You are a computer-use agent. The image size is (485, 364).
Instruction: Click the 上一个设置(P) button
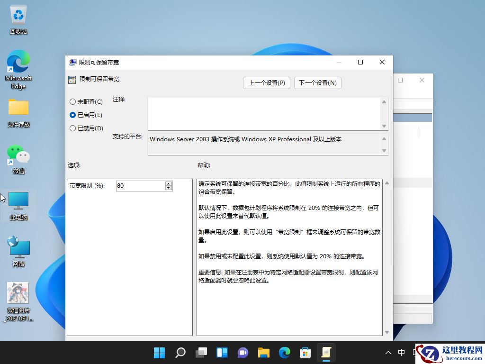pyautogui.click(x=266, y=82)
